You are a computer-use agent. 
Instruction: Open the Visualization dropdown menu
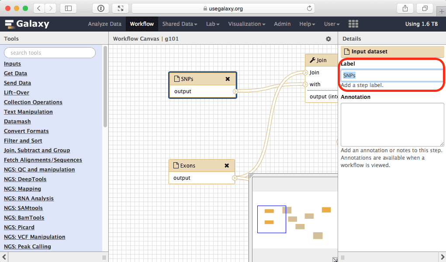(x=247, y=24)
